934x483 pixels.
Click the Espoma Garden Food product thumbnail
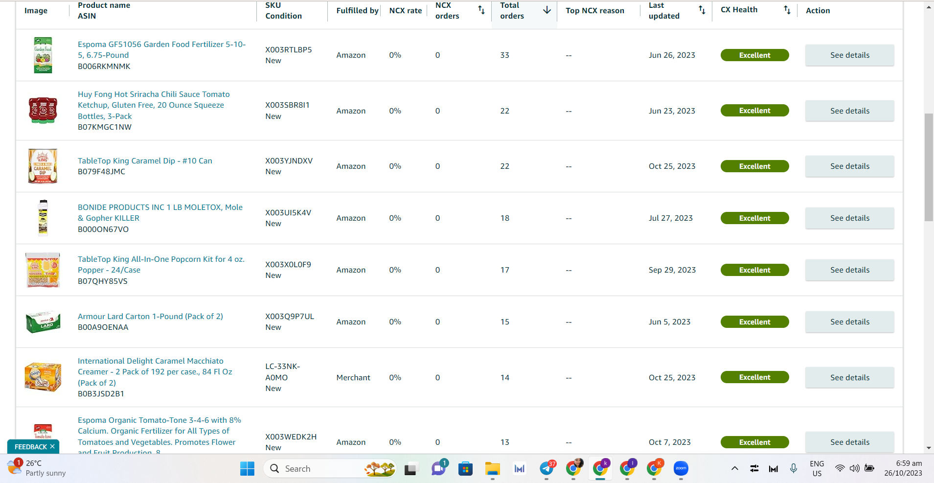[x=43, y=55]
